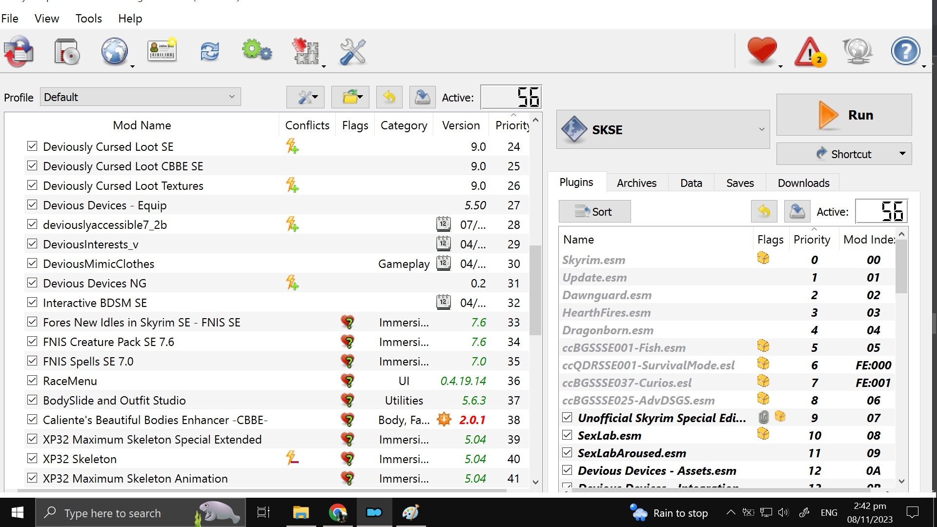Toggle XP32 Maximum Skeleton Animation checkbox
The width and height of the screenshot is (937, 527).
click(x=32, y=478)
